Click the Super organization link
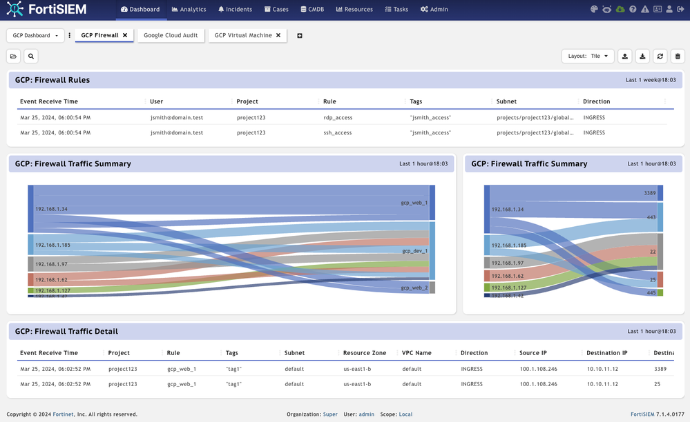 330,414
